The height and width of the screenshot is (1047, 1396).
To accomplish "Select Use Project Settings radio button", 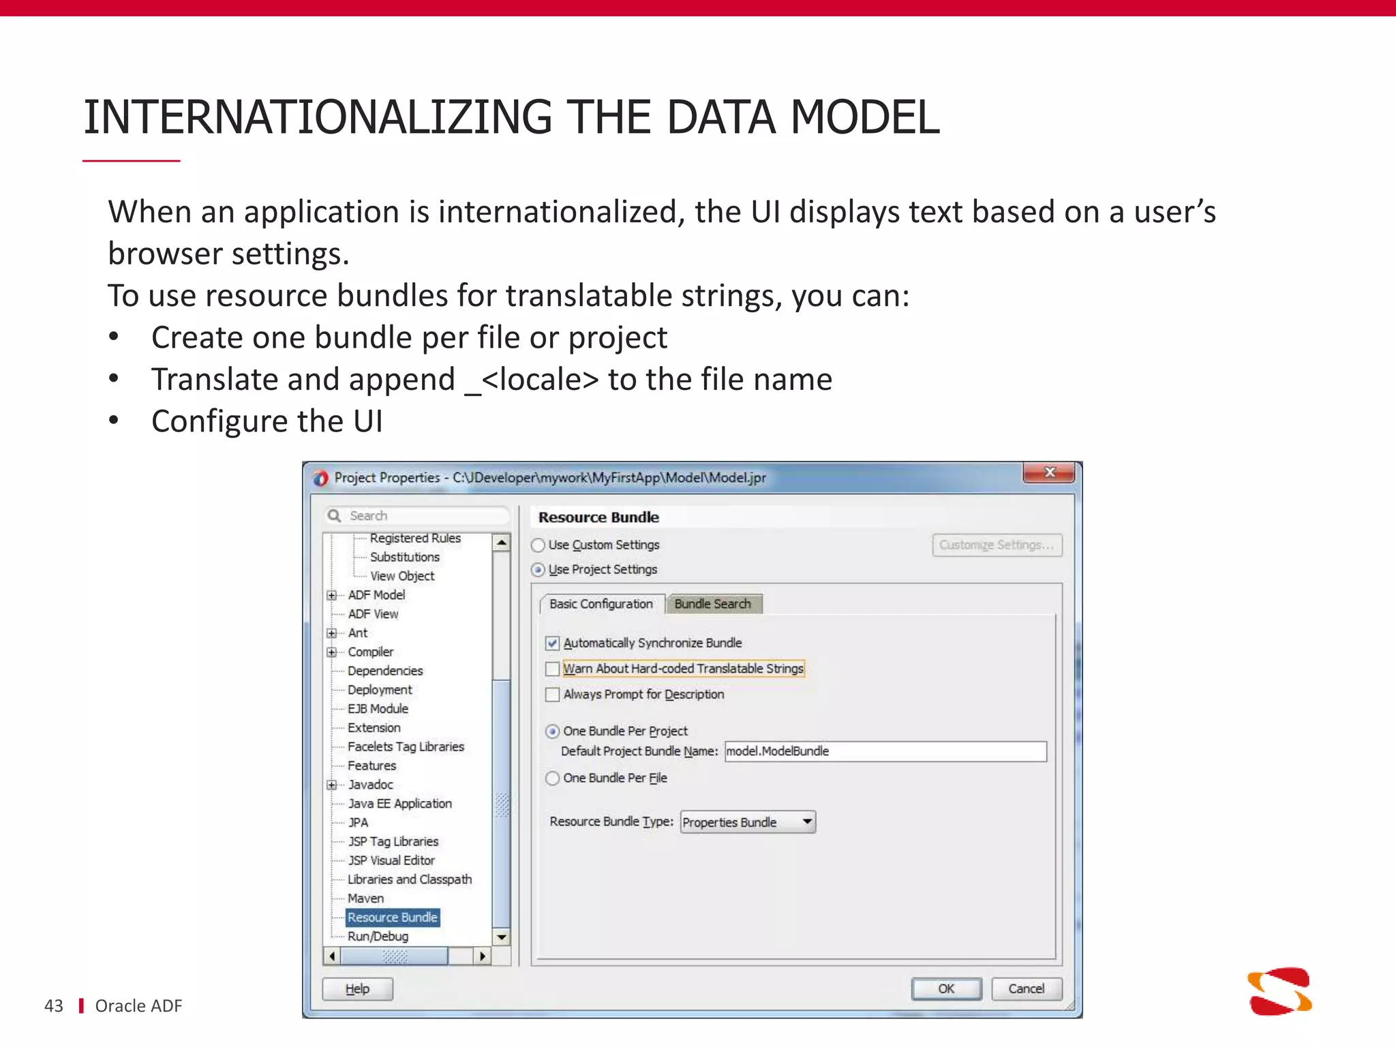I will point(538,570).
